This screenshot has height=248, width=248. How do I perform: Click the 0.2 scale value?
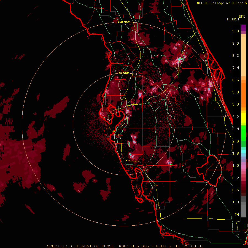click(x=236, y=178)
